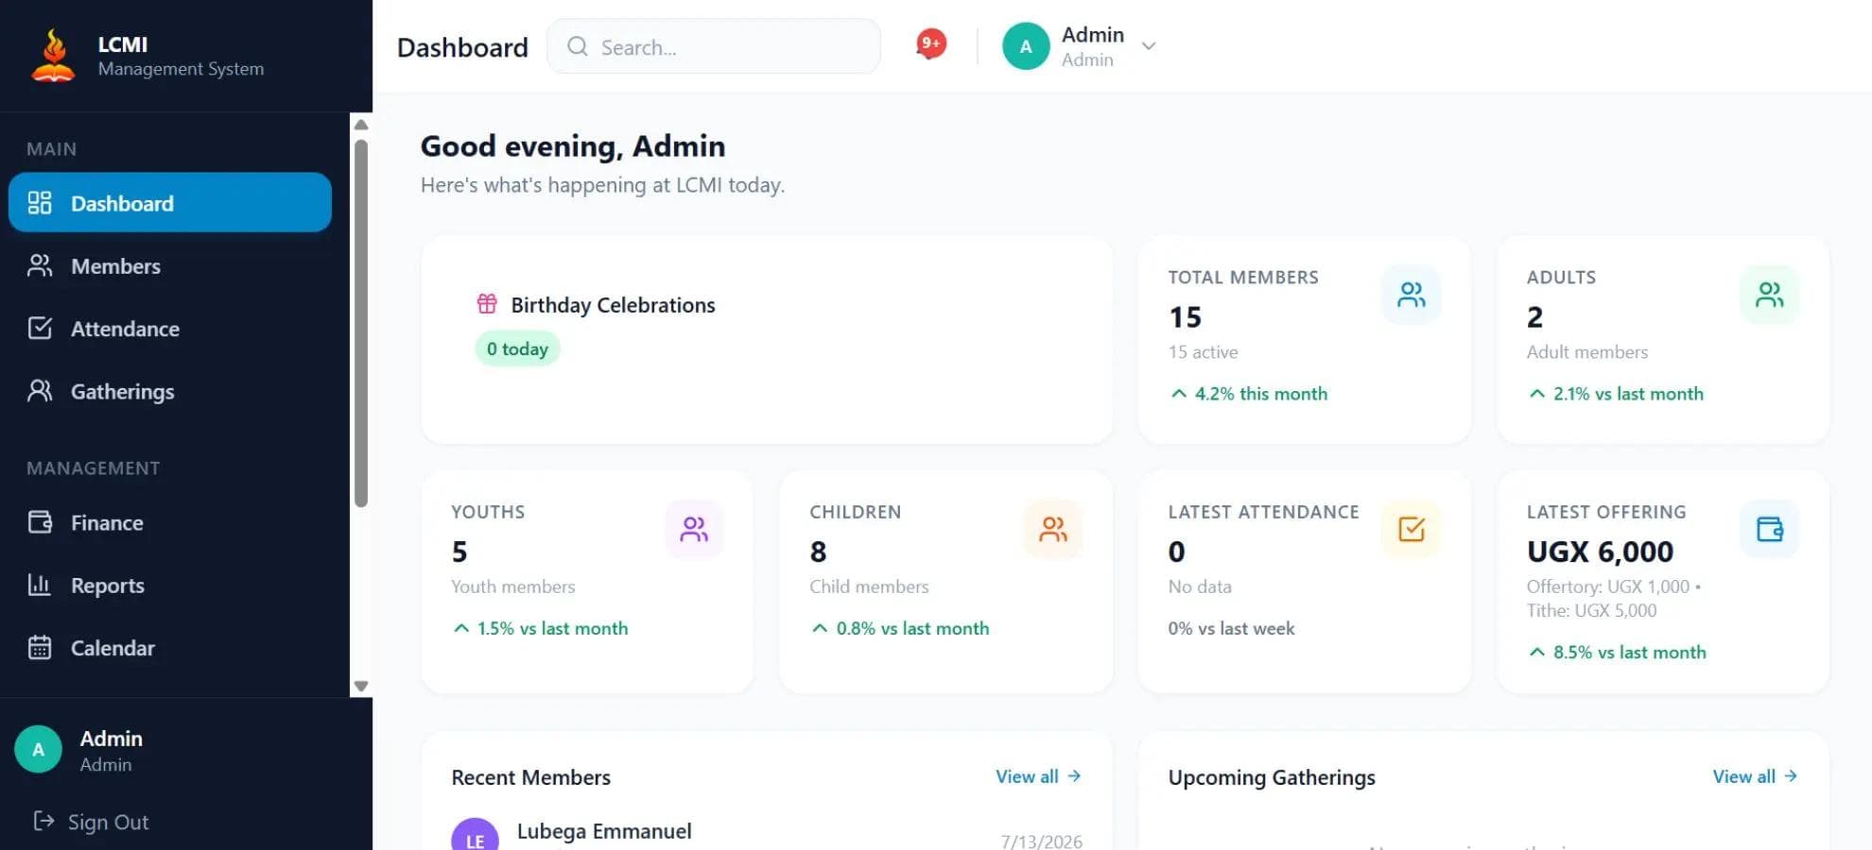Screen dimensions: 1872x850
Task: Click the search magnifier icon
Action: click(x=578, y=46)
